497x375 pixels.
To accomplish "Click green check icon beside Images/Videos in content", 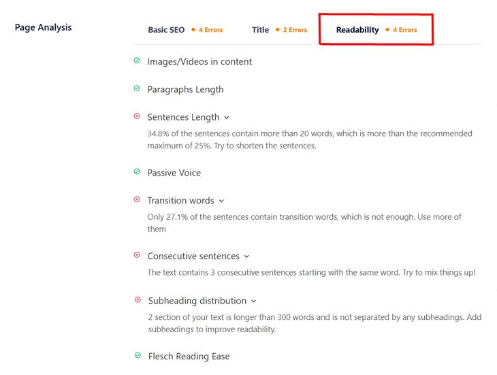I will coord(137,61).
